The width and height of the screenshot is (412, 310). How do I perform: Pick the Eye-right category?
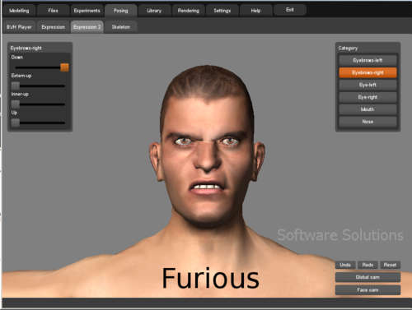pyautogui.click(x=368, y=97)
